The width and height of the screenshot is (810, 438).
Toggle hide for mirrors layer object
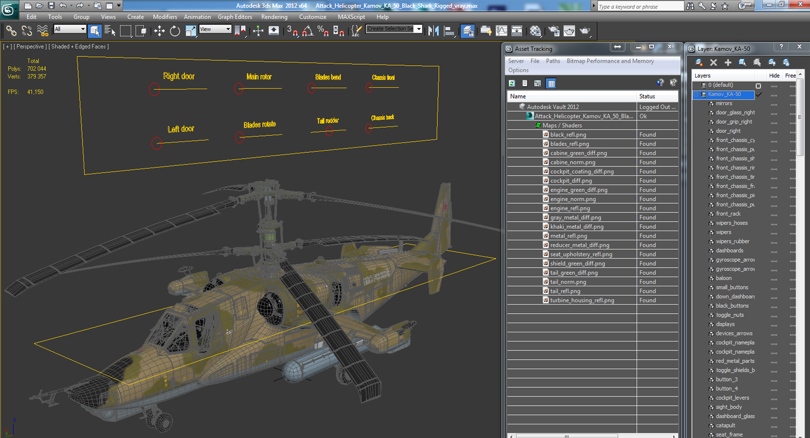774,103
